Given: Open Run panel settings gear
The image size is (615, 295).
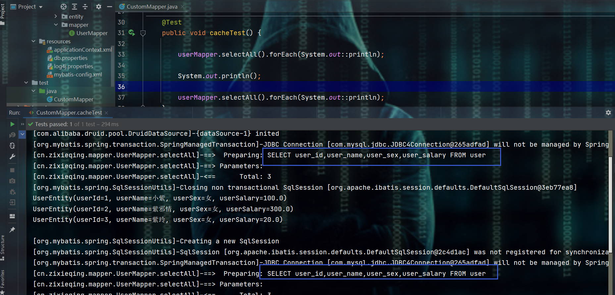Looking at the screenshot, I should [608, 113].
